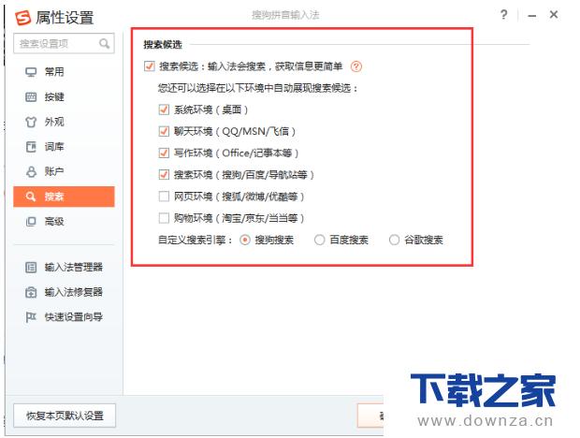Open 输入法管理器 from sidebar
580x438 pixels.
[64, 267]
